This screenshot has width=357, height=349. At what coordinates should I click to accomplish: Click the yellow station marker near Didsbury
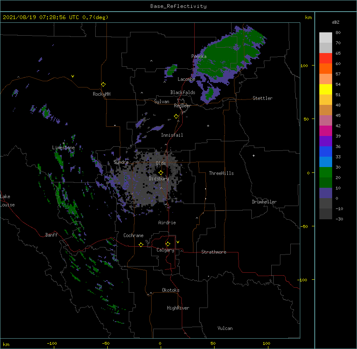coord(161,173)
